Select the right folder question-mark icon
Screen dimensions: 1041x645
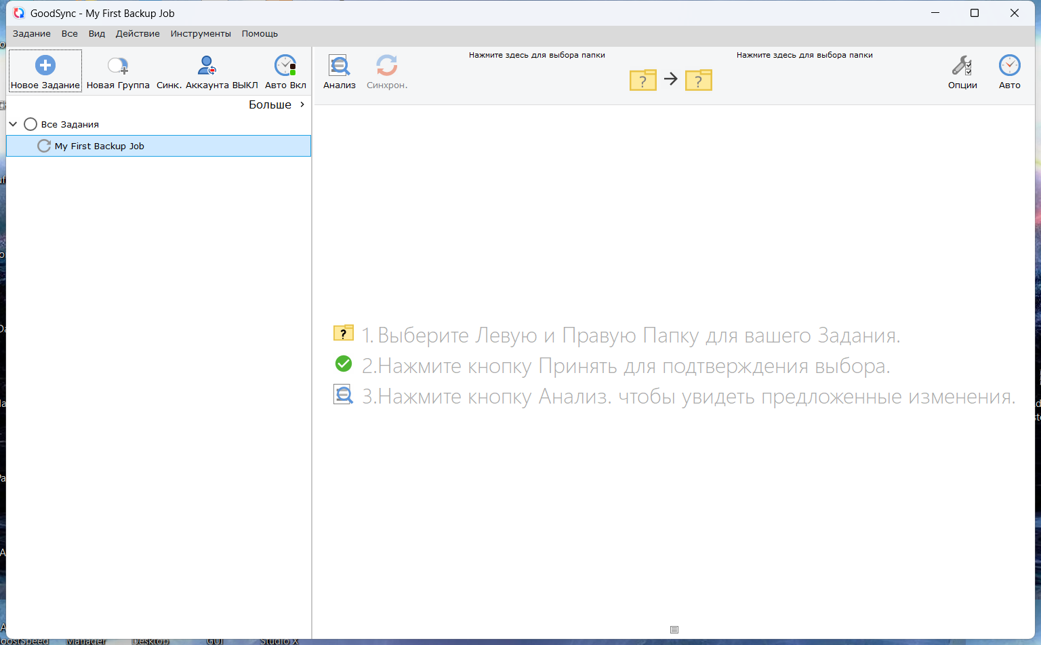pos(698,80)
